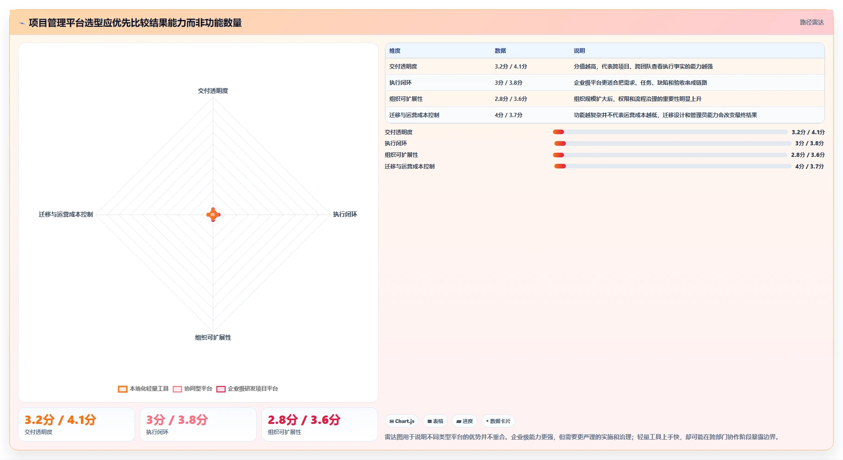Click the 3分 / 3.8分 table data cell

(x=508, y=83)
